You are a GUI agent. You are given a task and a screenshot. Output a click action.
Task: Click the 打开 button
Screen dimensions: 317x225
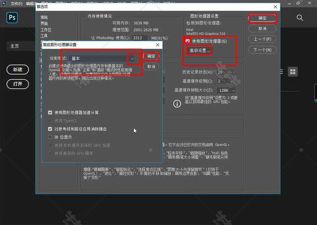point(18,84)
